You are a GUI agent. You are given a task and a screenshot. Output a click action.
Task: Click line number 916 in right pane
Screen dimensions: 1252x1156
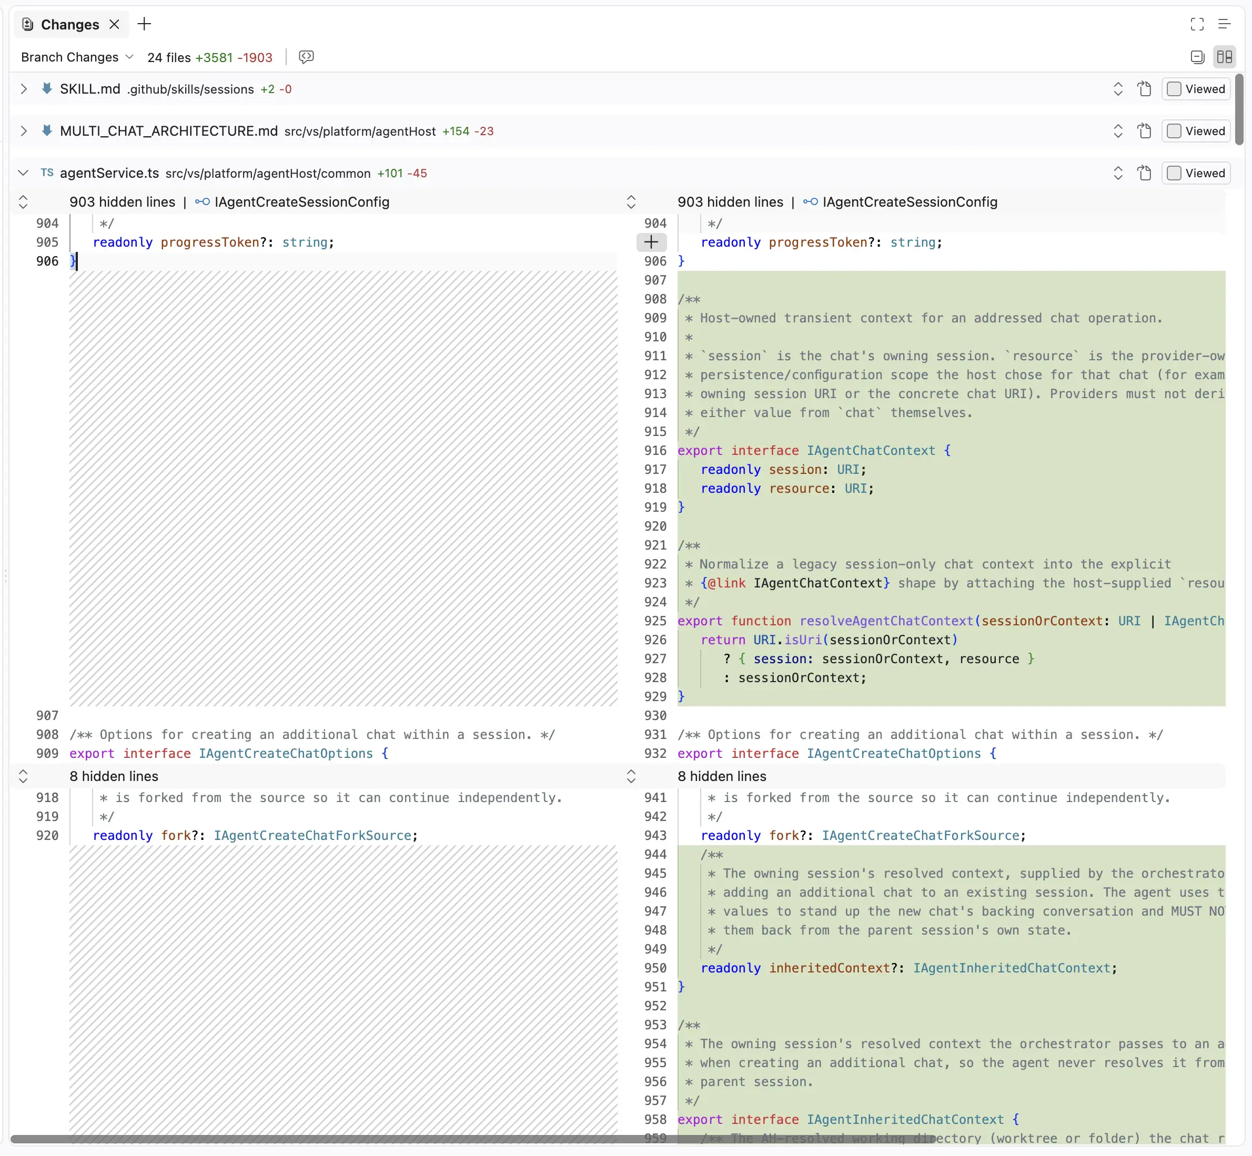tap(655, 450)
